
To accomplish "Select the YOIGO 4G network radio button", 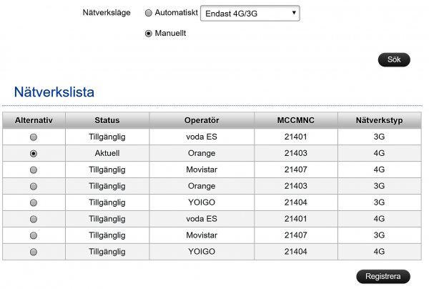I will tap(34, 252).
